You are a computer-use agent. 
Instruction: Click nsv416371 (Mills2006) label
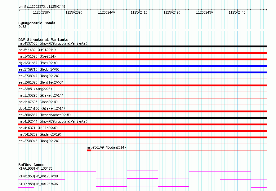pos(38,128)
